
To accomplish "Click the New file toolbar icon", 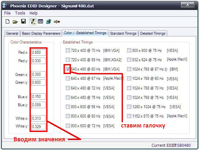I will click(x=7, y=22).
